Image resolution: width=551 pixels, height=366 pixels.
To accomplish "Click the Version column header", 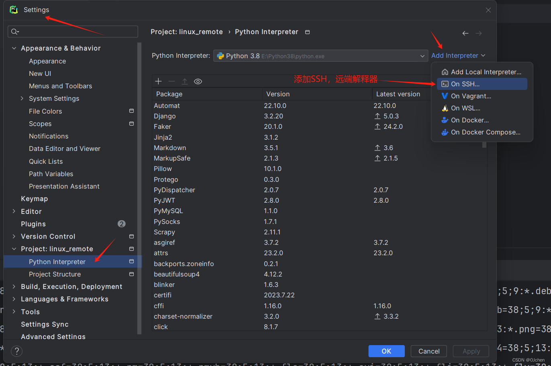I will tap(317, 94).
